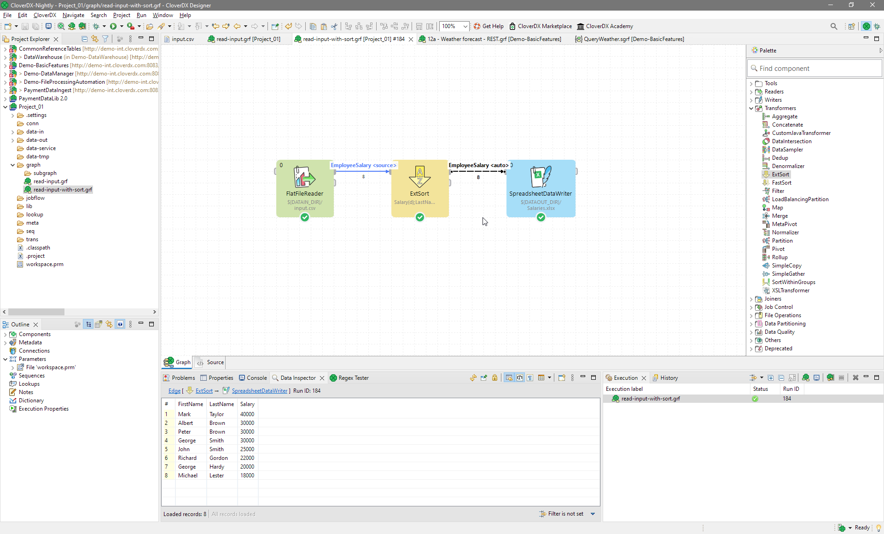Click Get Help button in toolbar
Viewport: 884px width, 534px height.
click(489, 26)
